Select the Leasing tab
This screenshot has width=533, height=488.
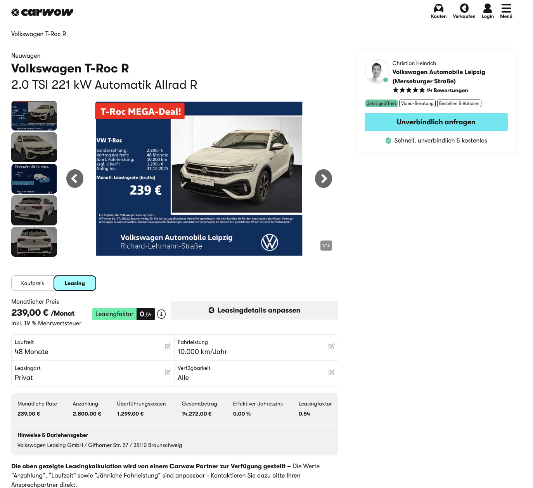click(75, 283)
